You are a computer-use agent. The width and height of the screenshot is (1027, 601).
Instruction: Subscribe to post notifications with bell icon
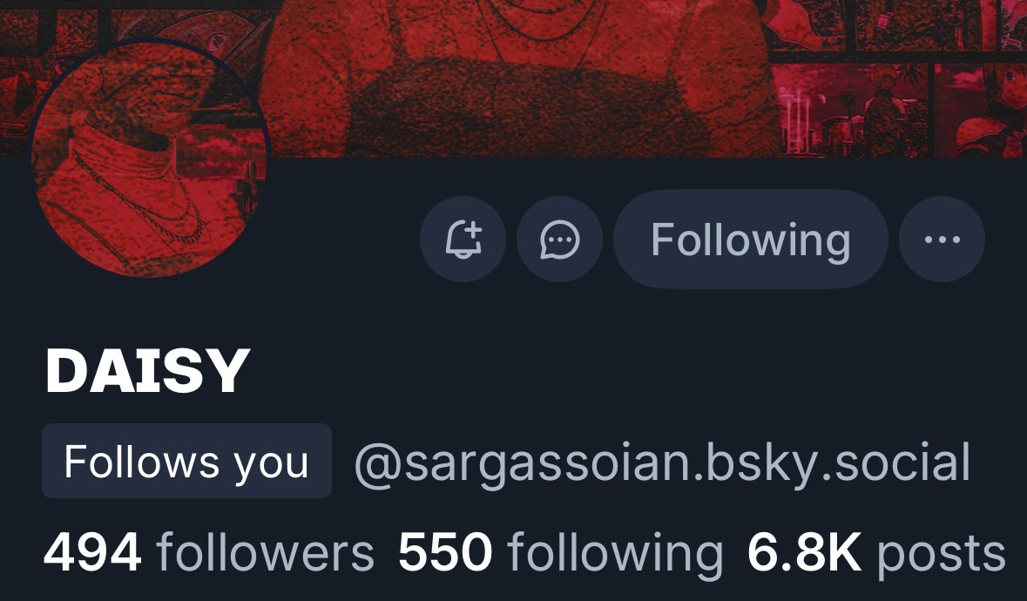point(463,239)
